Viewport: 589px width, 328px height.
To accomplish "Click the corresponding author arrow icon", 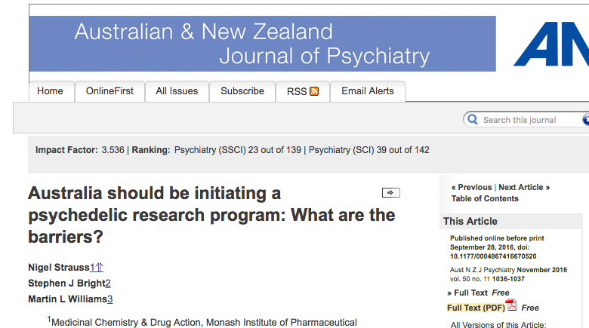I will coord(99,267).
